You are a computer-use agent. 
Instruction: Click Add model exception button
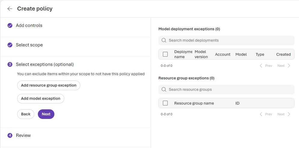point(41,99)
